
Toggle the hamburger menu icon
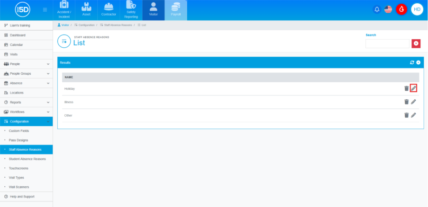[x=45, y=9]
